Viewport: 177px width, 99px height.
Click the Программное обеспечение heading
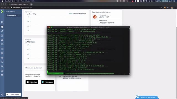101,12
